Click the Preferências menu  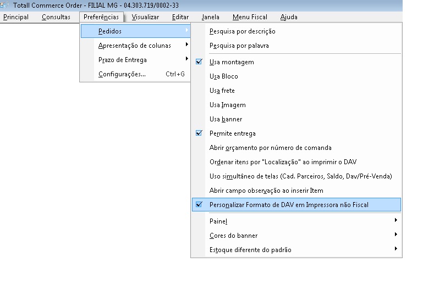pyautogui.click(x=101, y=17)
